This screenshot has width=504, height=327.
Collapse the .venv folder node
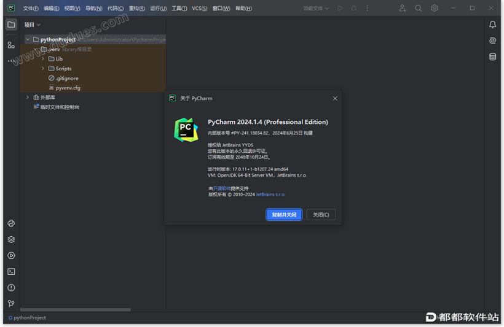tap(36, 49)
